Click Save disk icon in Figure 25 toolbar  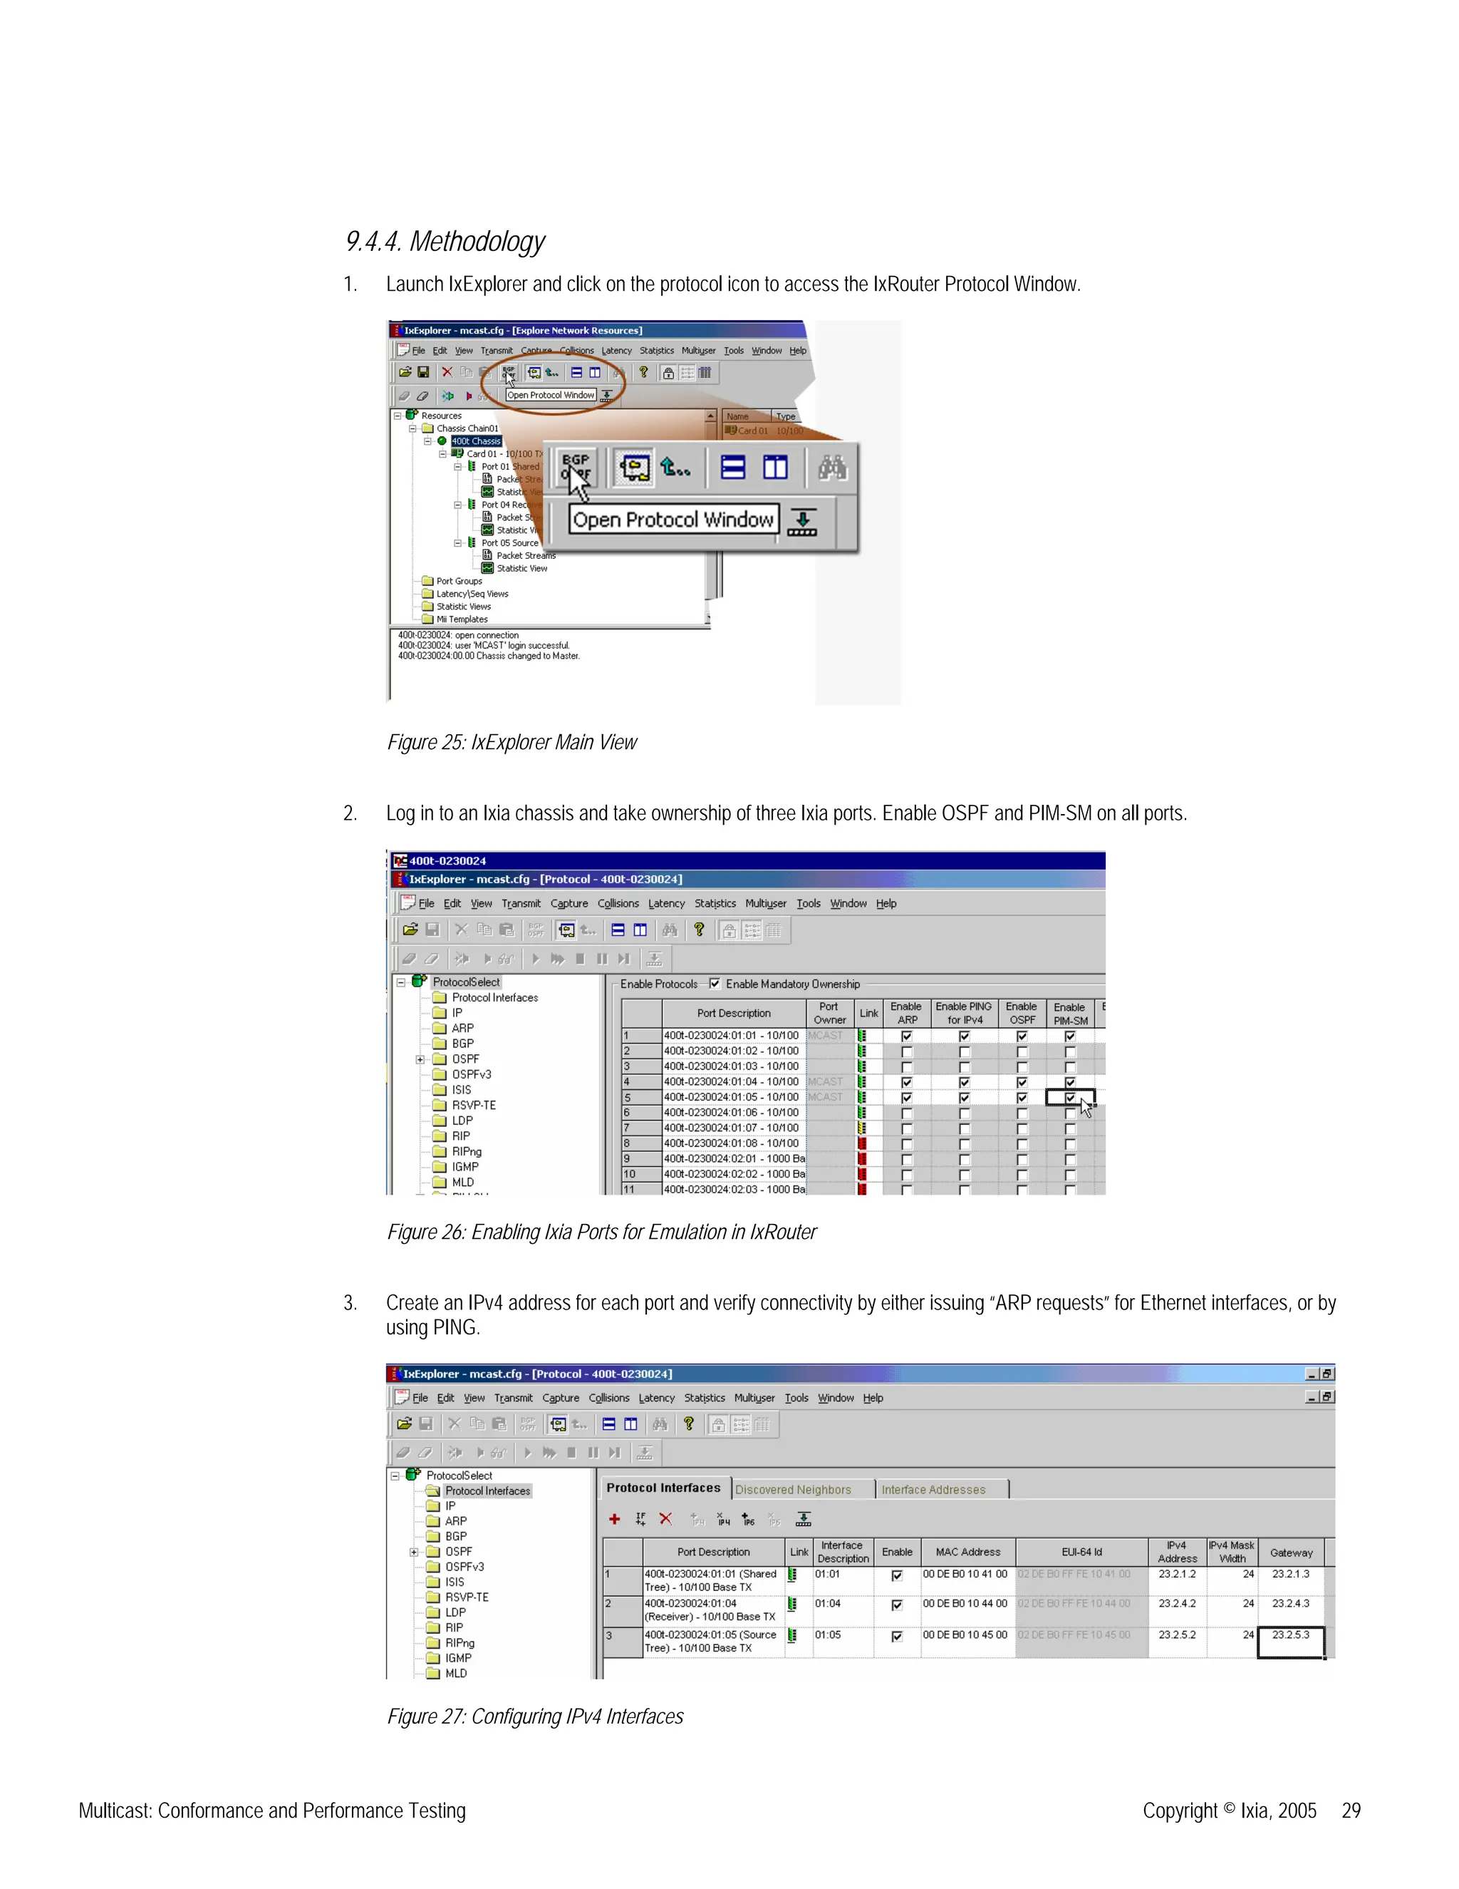(422, 372)
